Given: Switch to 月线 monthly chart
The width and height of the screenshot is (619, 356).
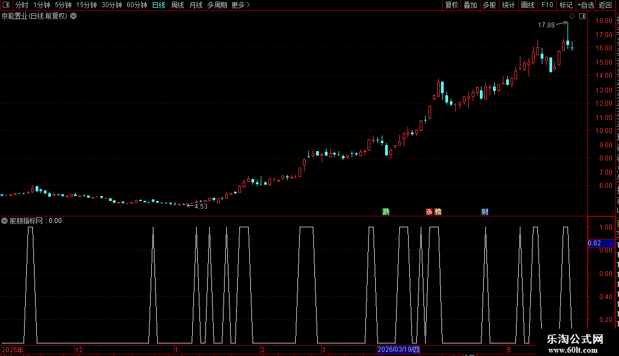Looking at the screenshot, I should [x=196, y=5].
